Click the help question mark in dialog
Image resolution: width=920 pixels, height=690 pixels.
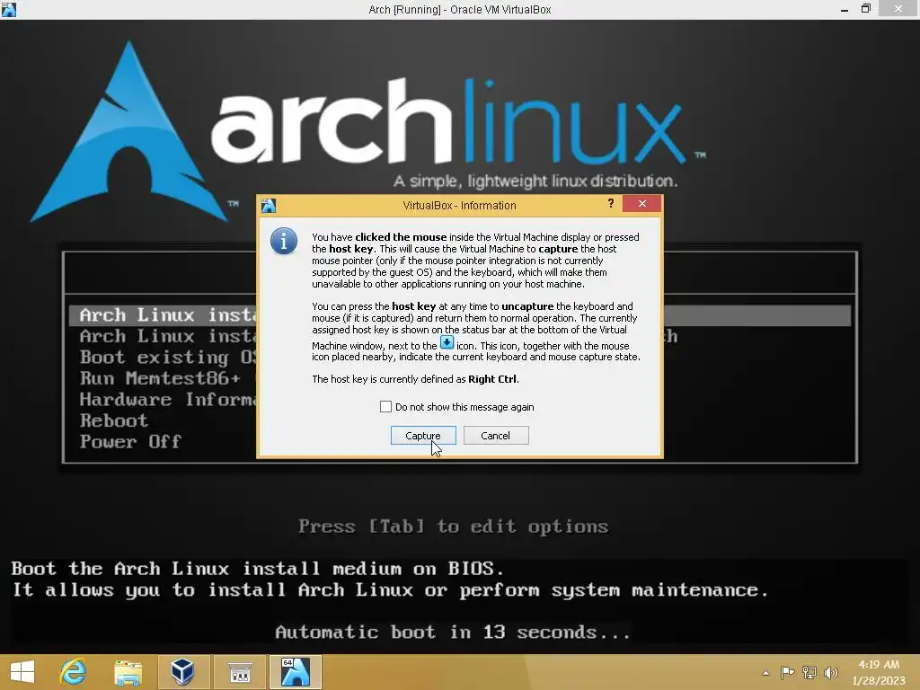pos(611,204)
